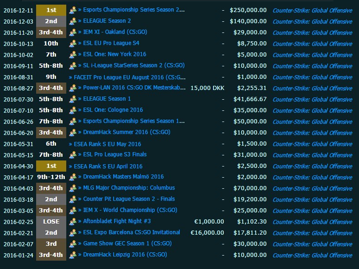Click Counter-Strike: Global Offensive link in 2016-04-03 row

313,188
